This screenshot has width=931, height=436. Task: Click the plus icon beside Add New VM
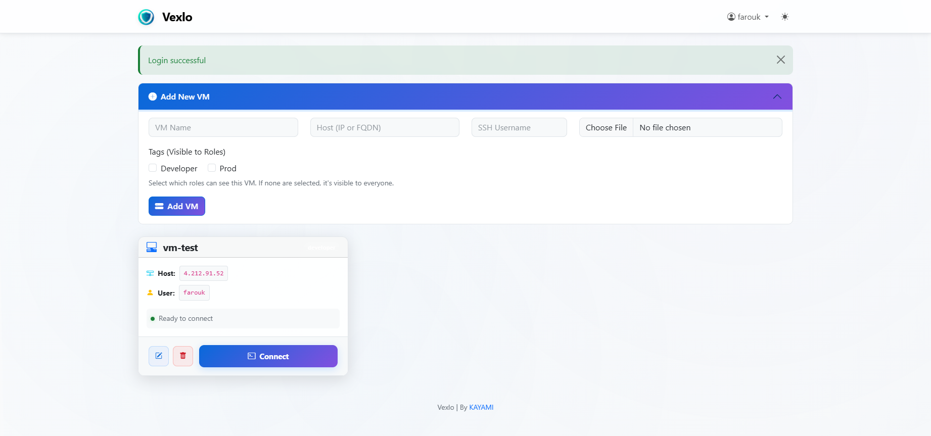[x=153, y=96]
